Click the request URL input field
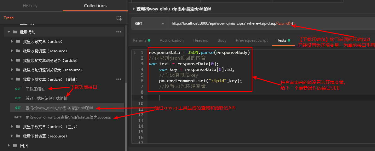This screenshot has height=151, width=375. pos(271,23)
